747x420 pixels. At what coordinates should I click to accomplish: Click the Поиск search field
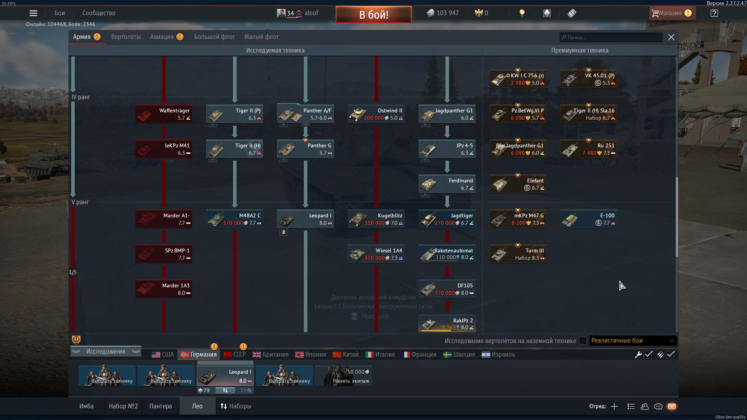click(611, 37)
